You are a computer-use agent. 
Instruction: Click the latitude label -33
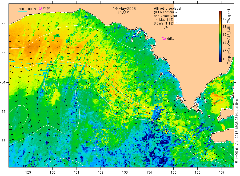3,53
